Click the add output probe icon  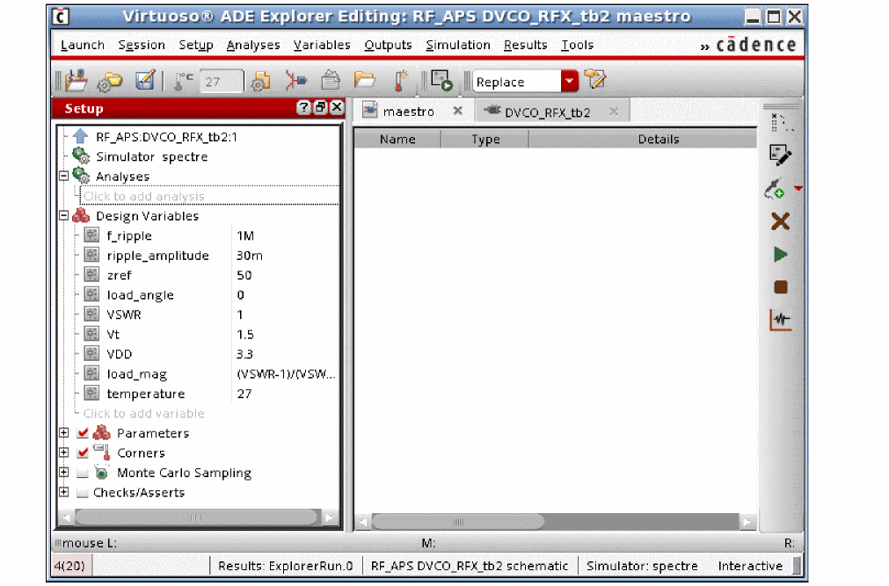pyautogui.click(x=775, y=189)
